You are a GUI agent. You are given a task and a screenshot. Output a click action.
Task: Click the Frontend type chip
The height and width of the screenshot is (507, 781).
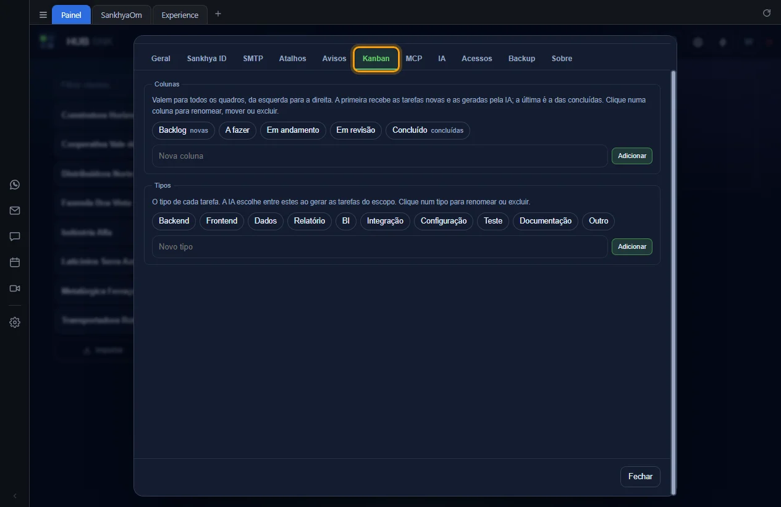(x=222, y=221)
